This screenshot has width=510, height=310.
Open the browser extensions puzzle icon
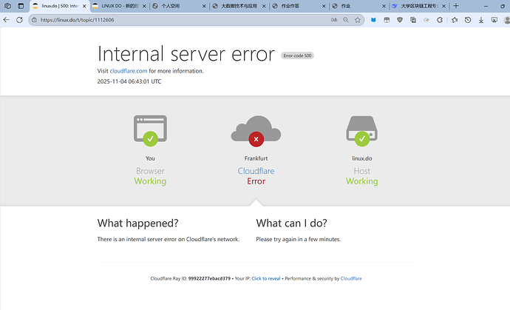point(440,20)
